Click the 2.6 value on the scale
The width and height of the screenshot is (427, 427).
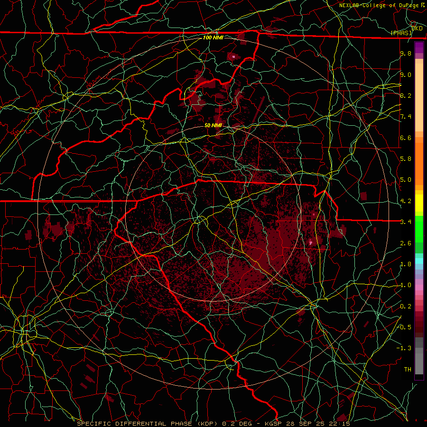pos(406,243)
